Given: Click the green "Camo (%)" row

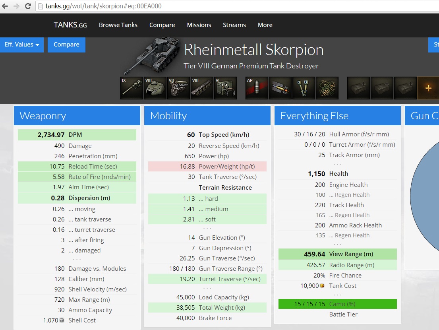Looking at the screenshot, I should click(338, 304).
